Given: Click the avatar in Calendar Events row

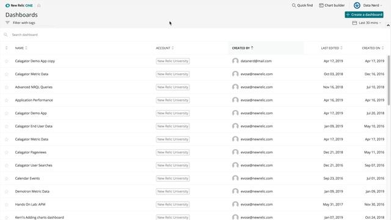Looking at the screenshot, I should 235,178.
